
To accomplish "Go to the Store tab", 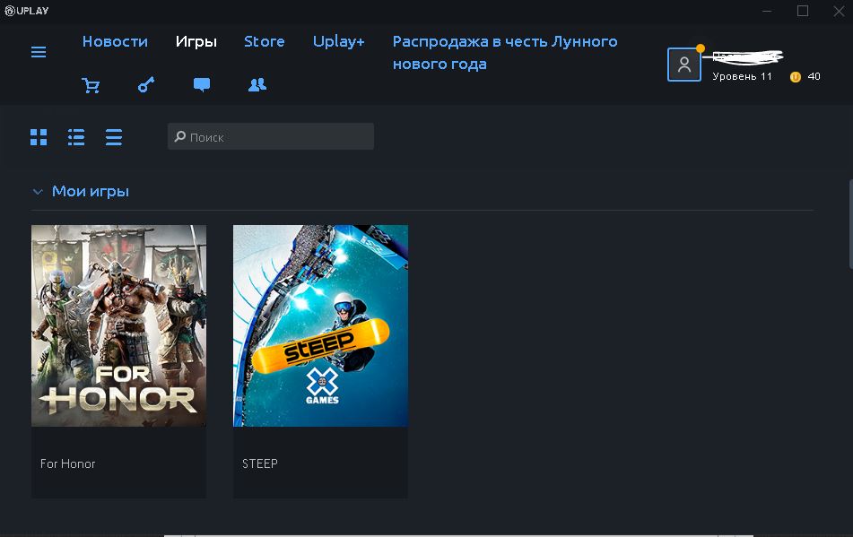I will [264, 41].
